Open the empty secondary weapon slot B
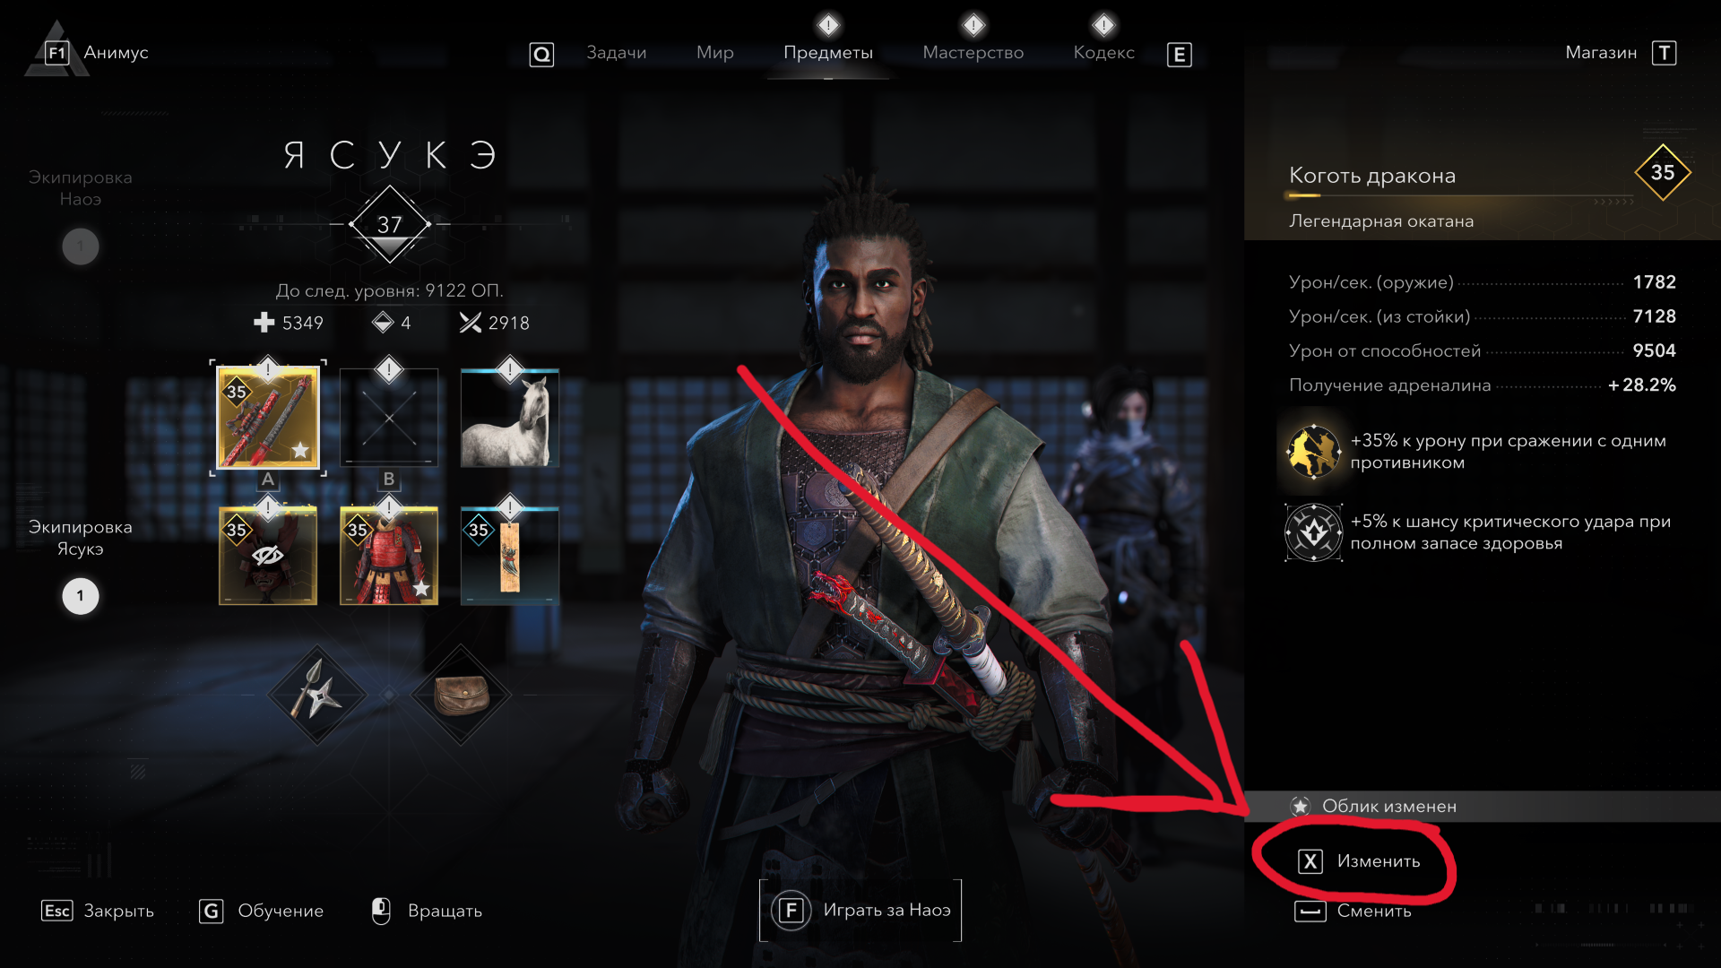The height and width of the screenshot is (968, 1721). tap(389, 418)
